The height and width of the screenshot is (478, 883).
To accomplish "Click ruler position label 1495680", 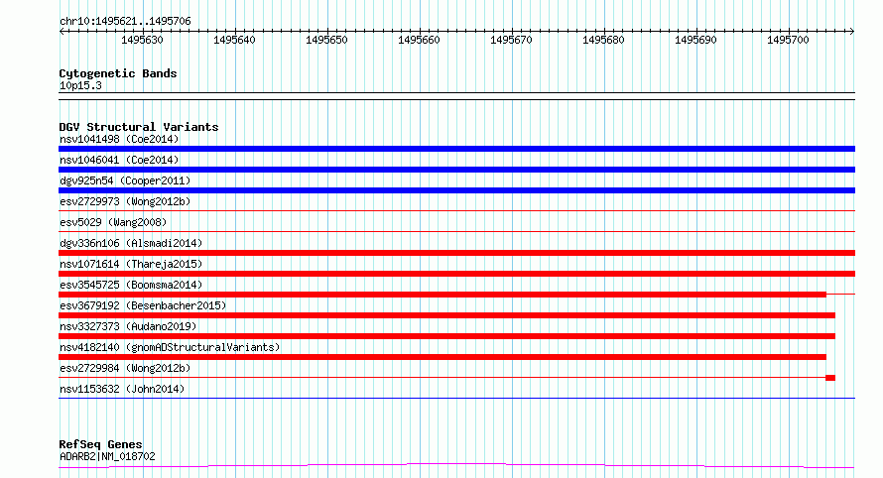I will 603,40.
